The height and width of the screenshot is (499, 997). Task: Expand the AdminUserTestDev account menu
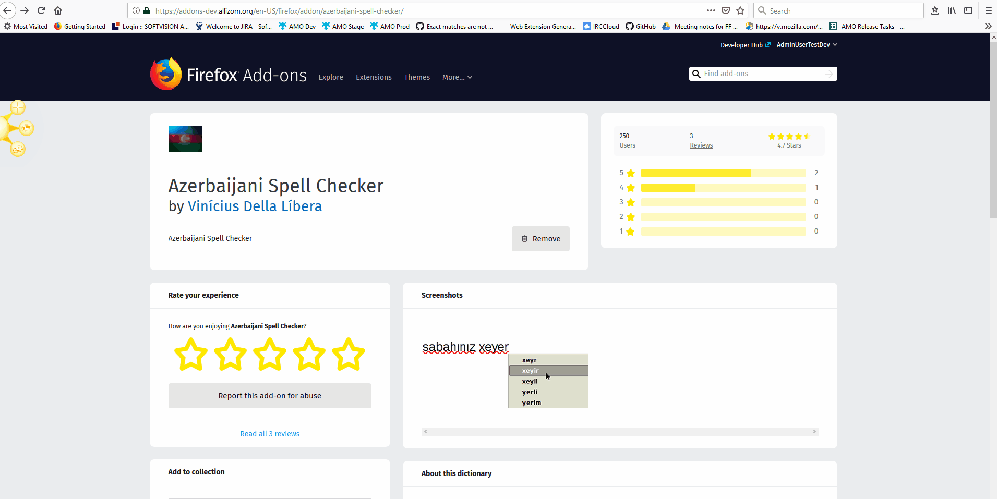click(807, 45)
